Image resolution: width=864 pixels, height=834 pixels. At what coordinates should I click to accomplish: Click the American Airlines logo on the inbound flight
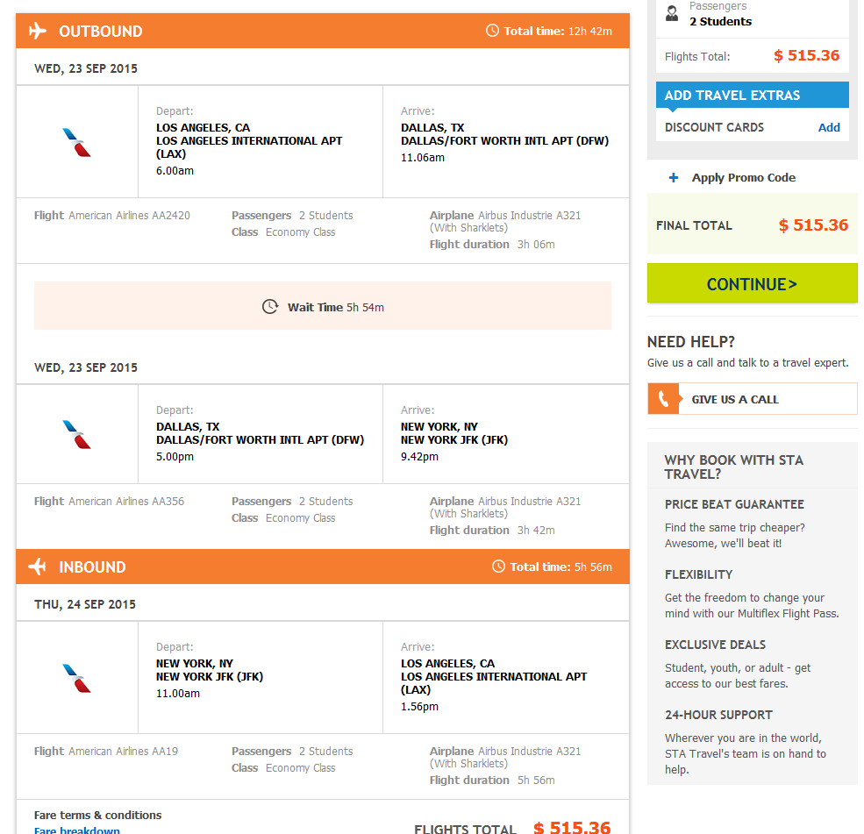click(x=77, y=678)
